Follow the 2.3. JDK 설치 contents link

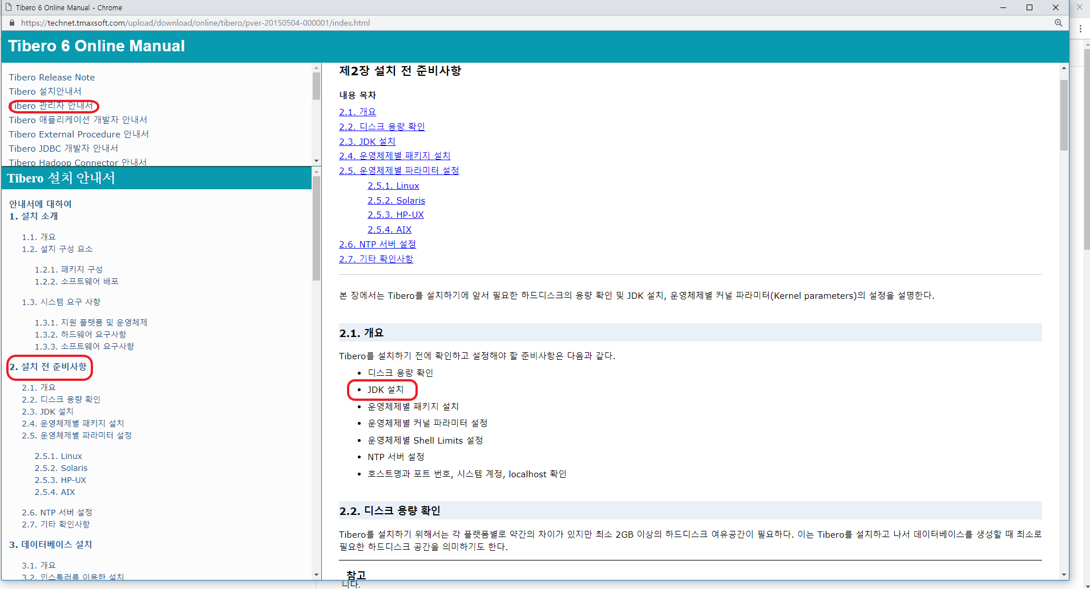coord(367,141)
